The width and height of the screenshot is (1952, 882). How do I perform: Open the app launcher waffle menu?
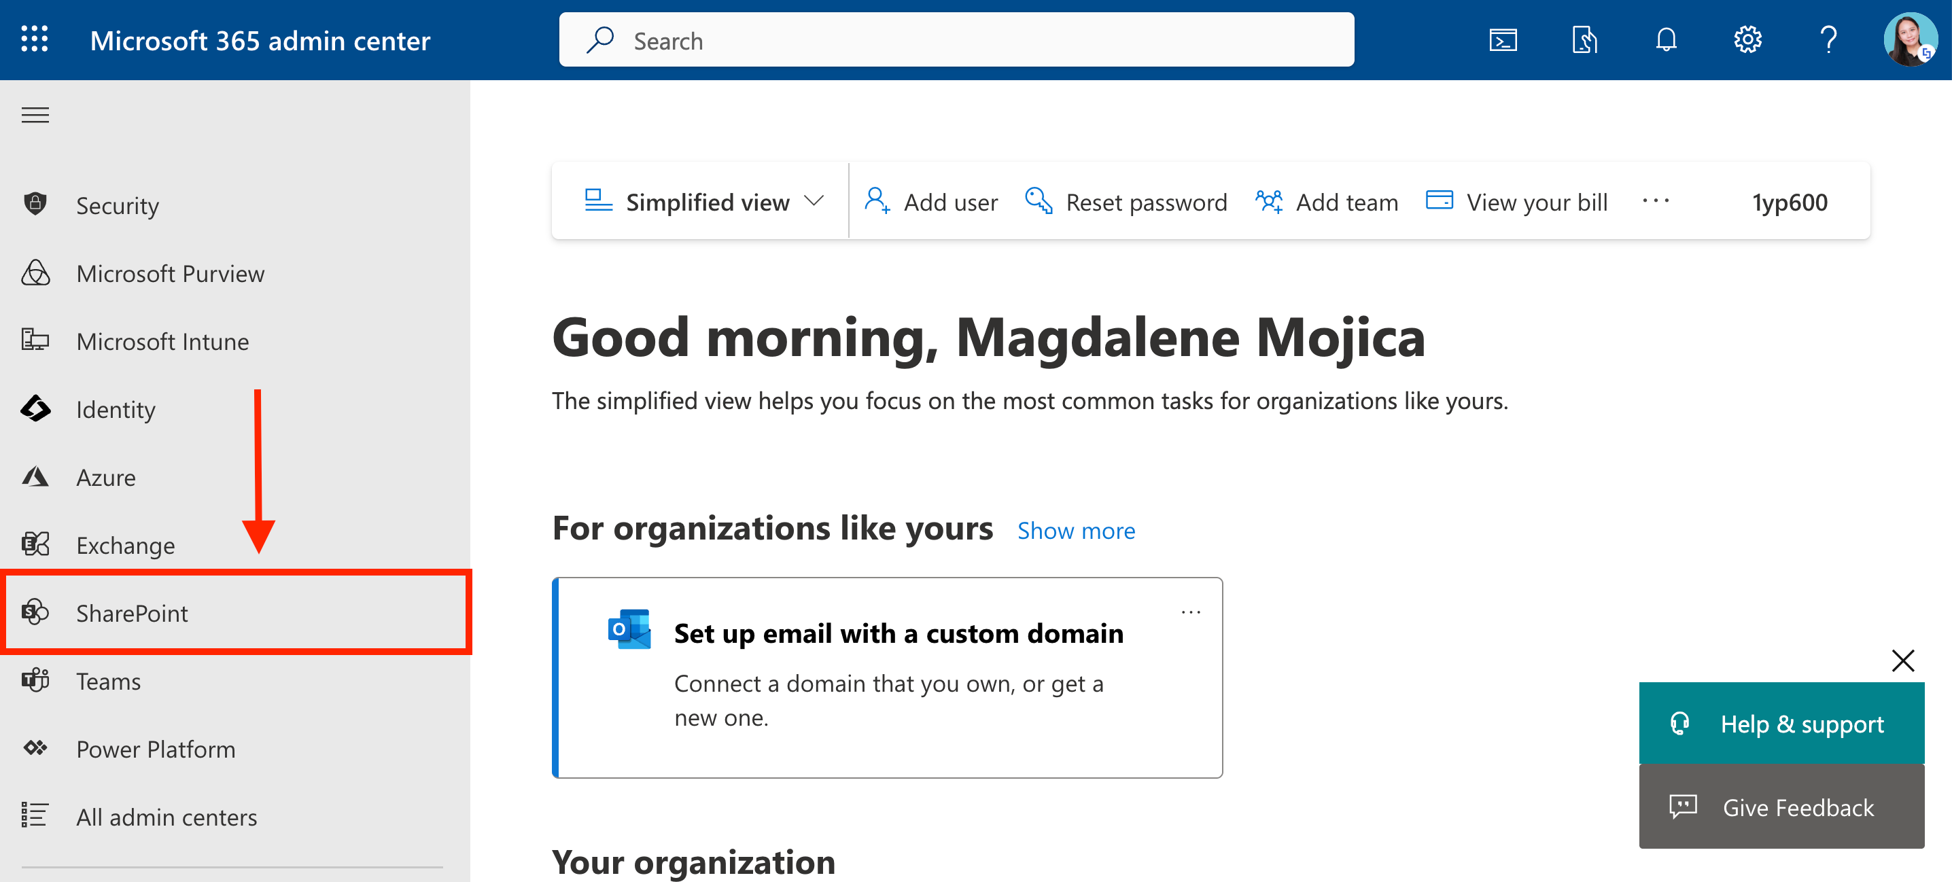[x=33, y=39]
